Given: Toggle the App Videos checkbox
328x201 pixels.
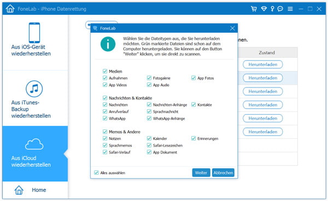Looking at the screenshot, I should pyautogui.click(x=105, y=85).
